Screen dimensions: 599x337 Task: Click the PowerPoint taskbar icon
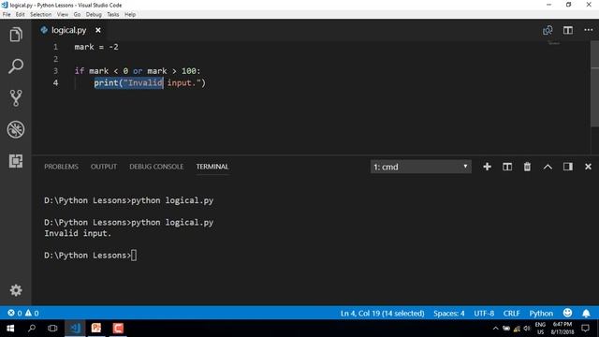[96, 329]
